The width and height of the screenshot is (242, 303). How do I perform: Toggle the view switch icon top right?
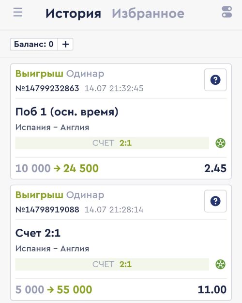227,12
